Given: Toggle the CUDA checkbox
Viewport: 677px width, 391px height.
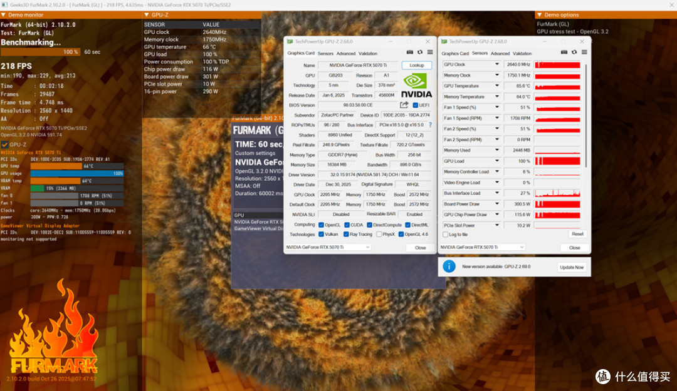Looking at the screenshot, I should pos(347,225).
